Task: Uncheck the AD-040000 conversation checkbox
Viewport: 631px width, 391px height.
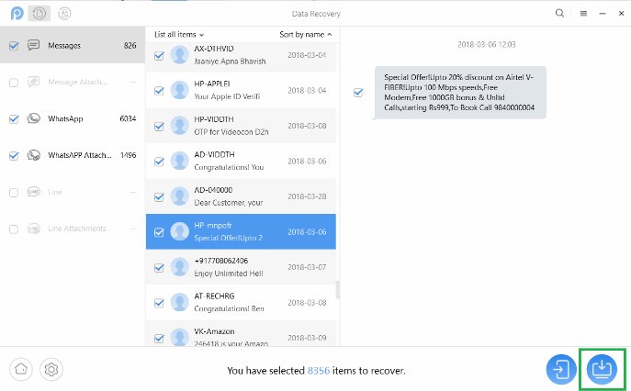Action: (159, 197)
